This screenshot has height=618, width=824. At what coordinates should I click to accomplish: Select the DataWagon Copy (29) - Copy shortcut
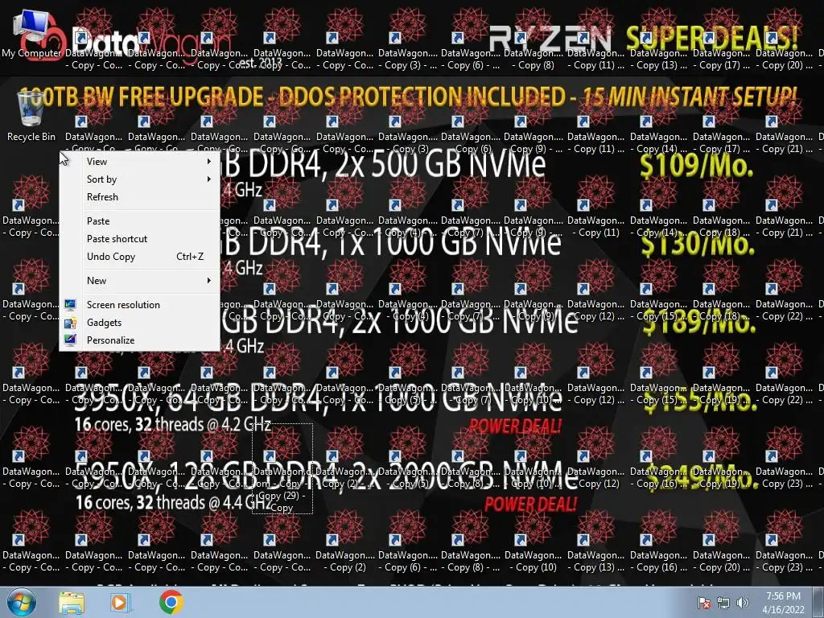click(282, 469)
